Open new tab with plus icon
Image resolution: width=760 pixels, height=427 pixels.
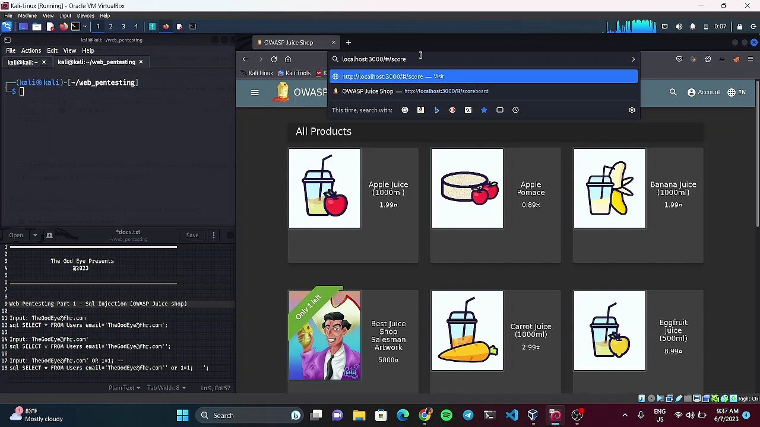pos(349,43)
